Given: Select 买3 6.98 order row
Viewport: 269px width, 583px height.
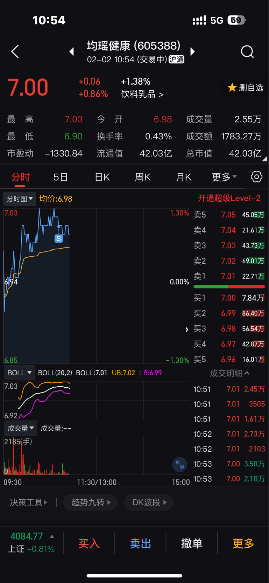Looking at the screenshot, I should (229, 329).
